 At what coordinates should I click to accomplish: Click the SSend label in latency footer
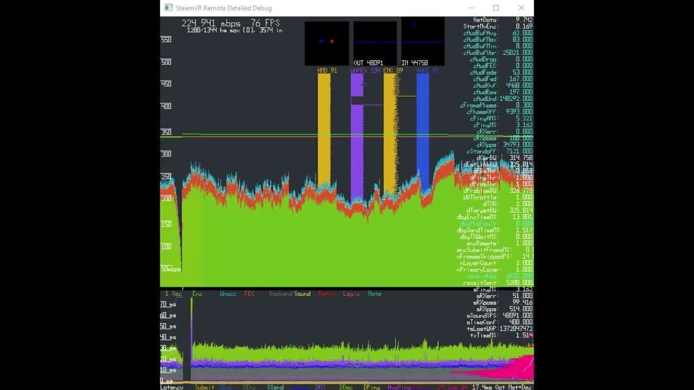[275, 387]
